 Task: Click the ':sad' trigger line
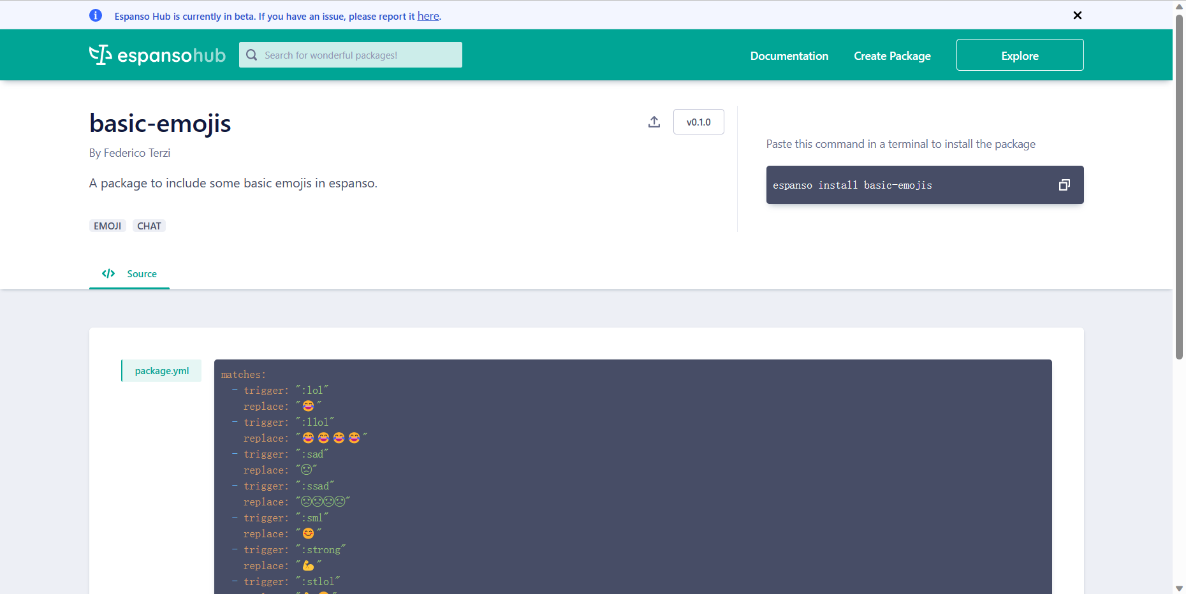281,454
